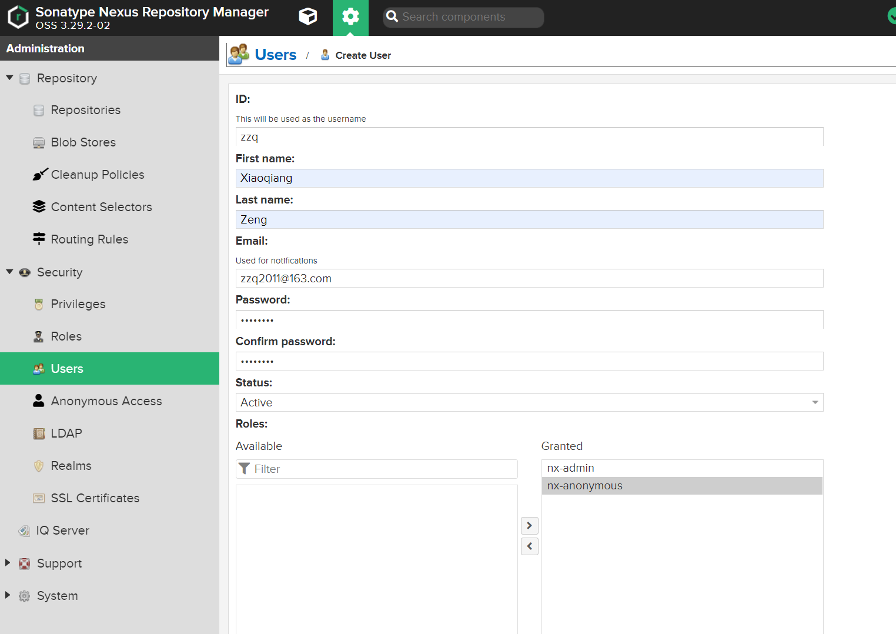Collapse the Repository tree section
896x634 pixels.
[x=9, y=78]
